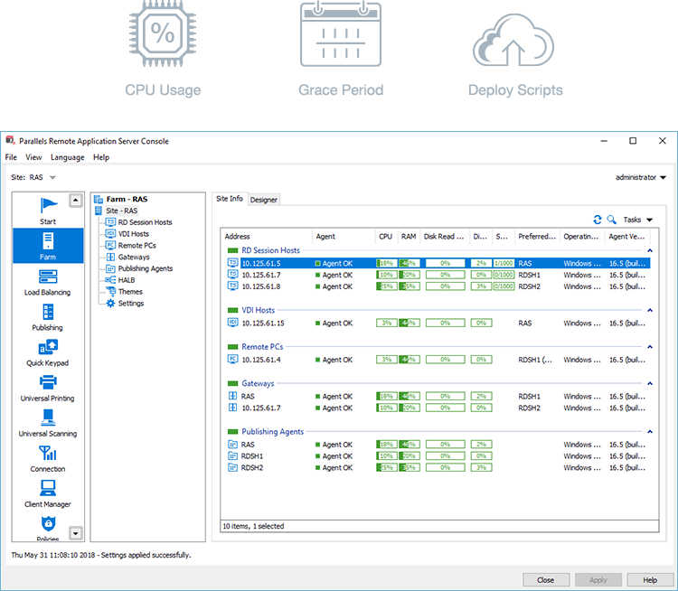Sort by CPU column header
The image size is (678, 591).
click(386, 237)
